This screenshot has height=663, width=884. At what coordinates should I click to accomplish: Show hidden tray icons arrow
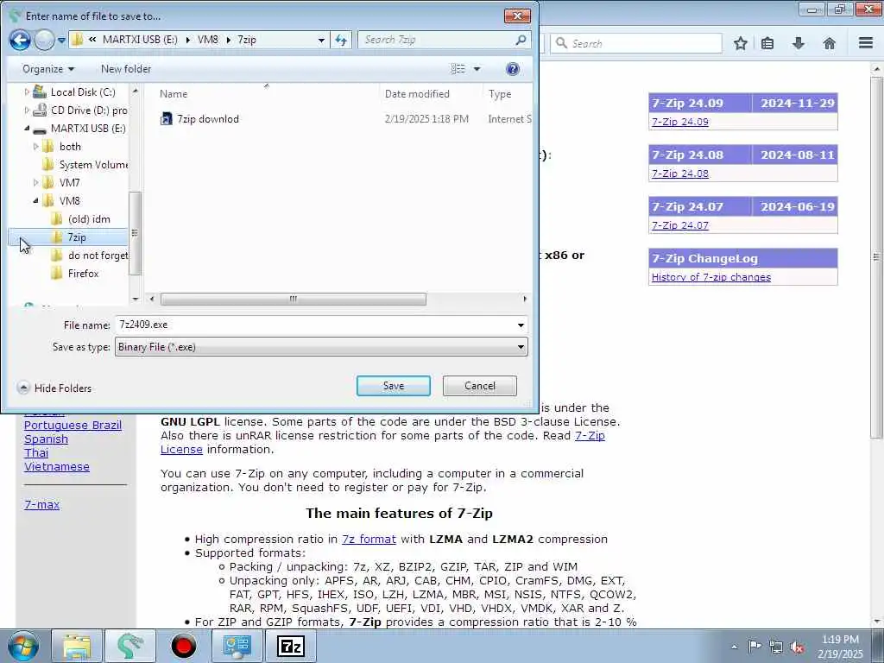[734, 647]
